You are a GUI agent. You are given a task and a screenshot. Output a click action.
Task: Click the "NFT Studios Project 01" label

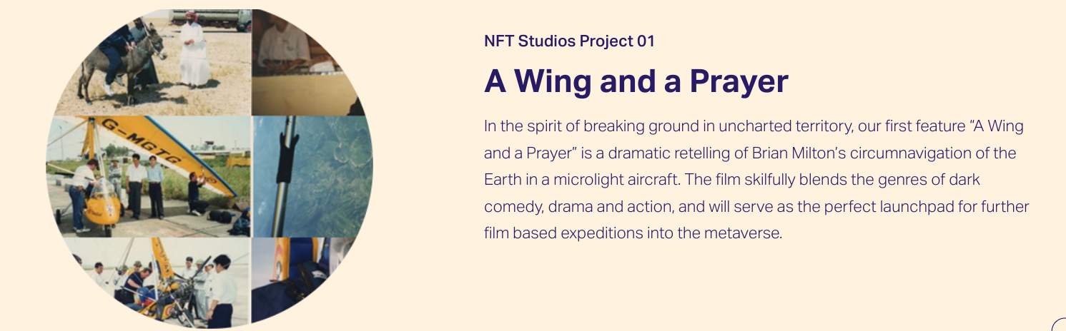coord(569,41)
